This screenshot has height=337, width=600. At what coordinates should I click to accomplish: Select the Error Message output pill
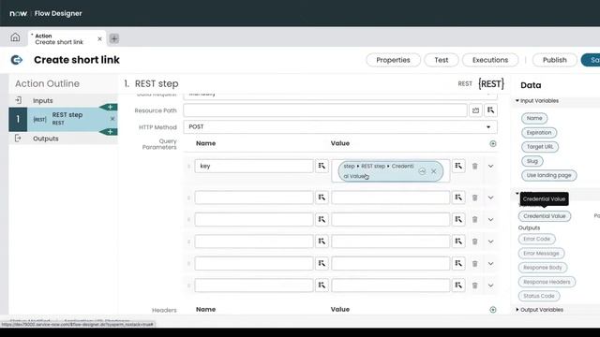(541, 254)
